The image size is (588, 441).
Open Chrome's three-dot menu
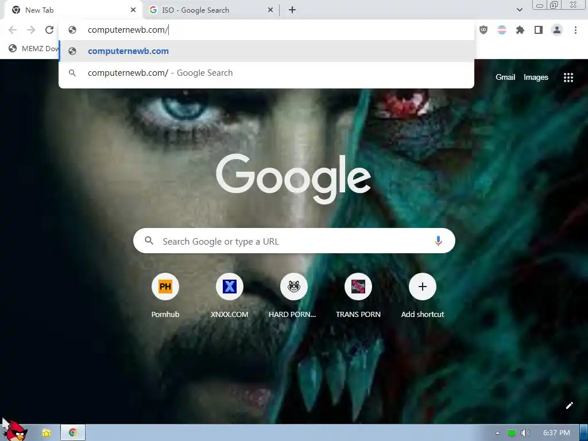pos(575,30)
